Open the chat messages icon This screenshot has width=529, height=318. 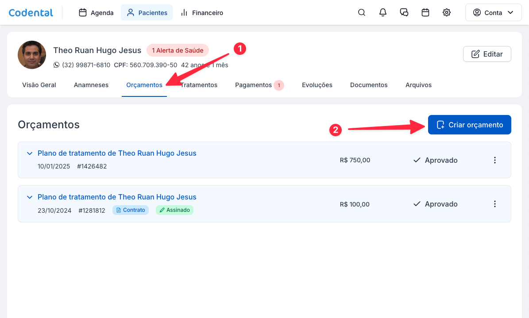coord(404,13)
